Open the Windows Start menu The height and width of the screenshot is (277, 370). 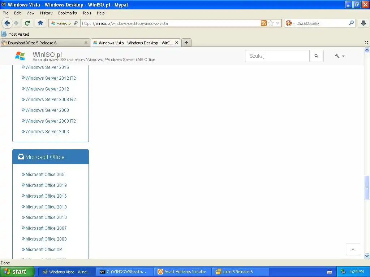coord(17,272)
